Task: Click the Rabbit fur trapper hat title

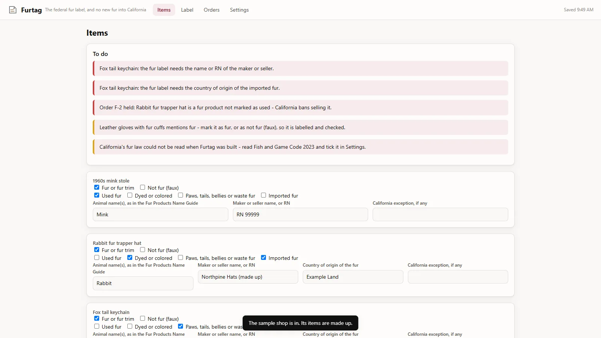Action: click(117, 243)
